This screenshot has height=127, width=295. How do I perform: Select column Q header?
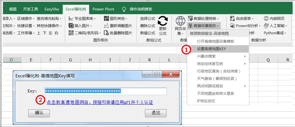268,60
